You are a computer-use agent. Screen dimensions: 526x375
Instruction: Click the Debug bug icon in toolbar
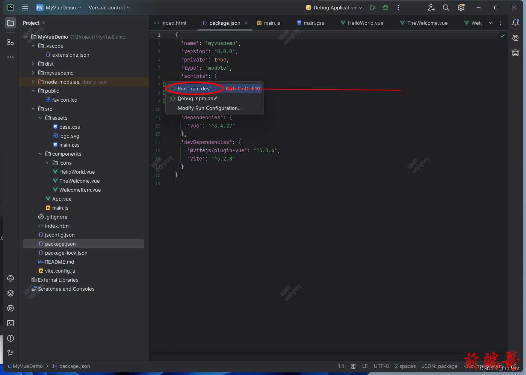[385, 7]
